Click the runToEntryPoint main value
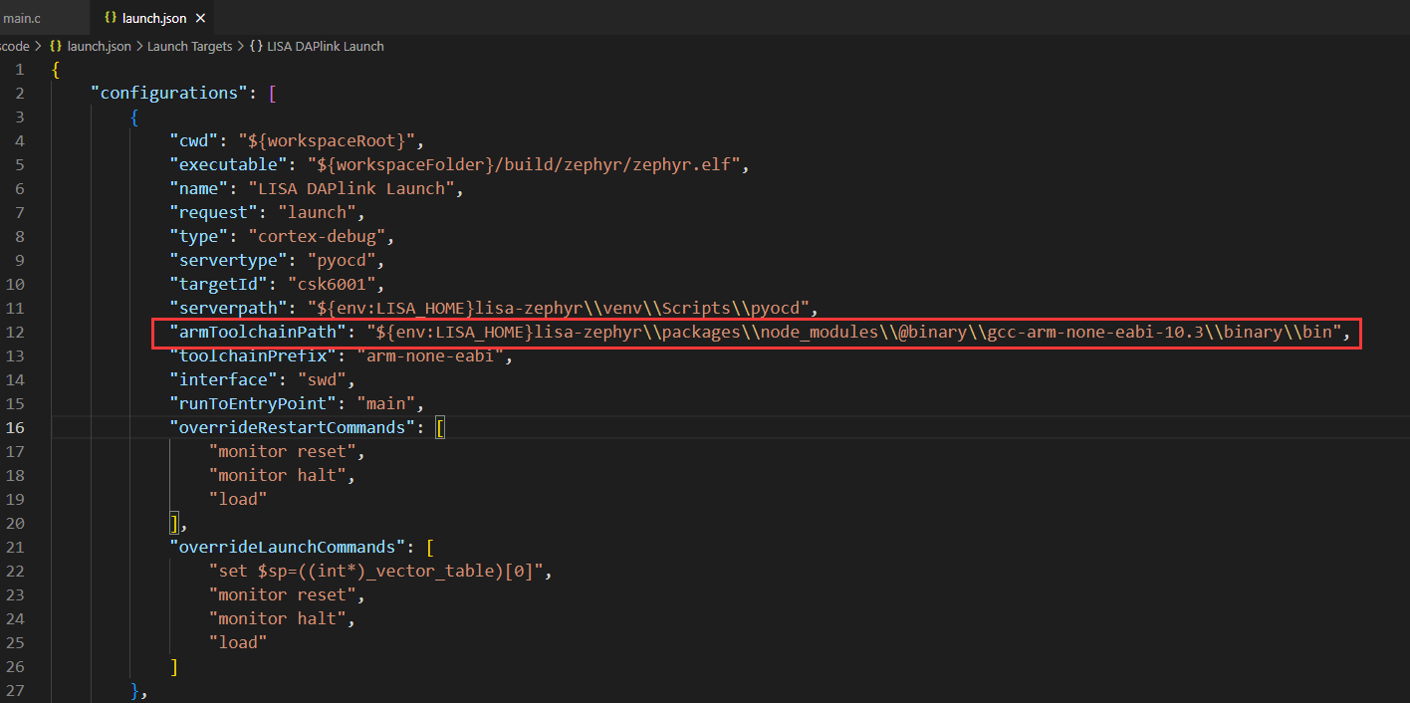Image resolution: width=1410 pixels, height=703 pixels. pyautogui.click(x=385, y=402)
